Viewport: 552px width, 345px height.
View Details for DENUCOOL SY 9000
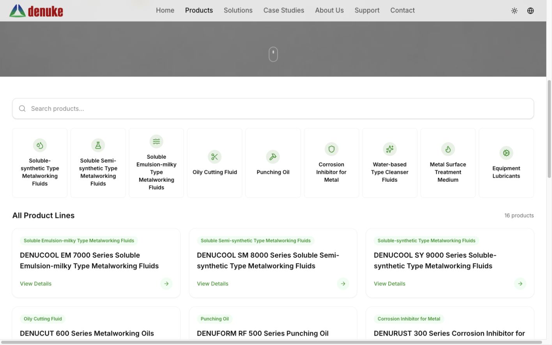(x=390, y=284)
